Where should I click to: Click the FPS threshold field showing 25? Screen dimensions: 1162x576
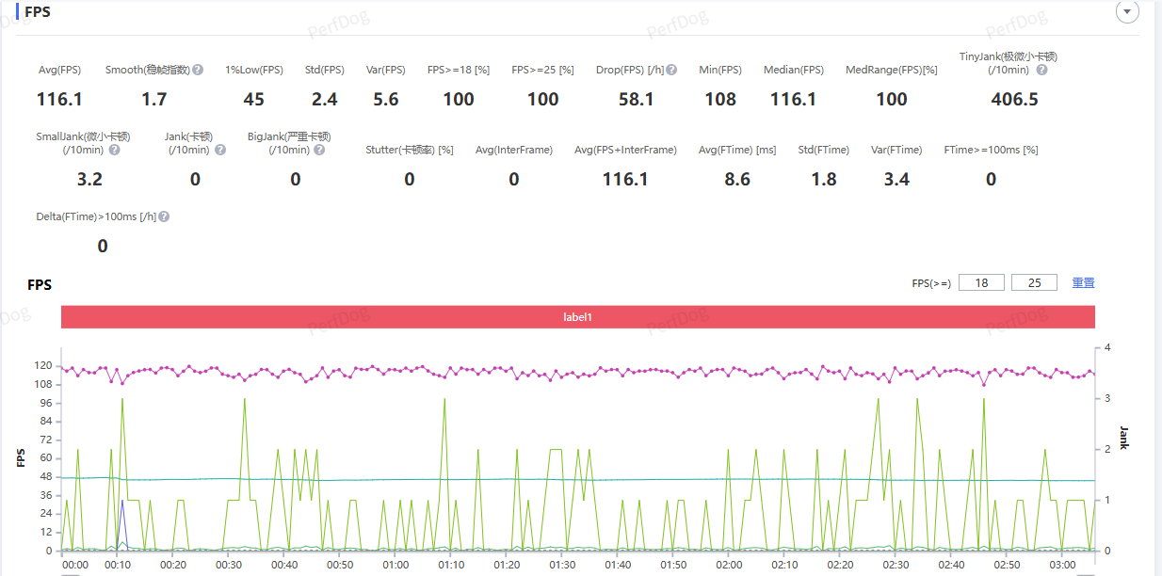pyautogui.click(x=1034, y=283)
